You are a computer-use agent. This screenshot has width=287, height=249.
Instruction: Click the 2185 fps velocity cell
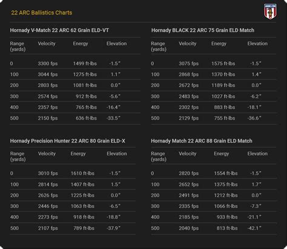[189, 217]
